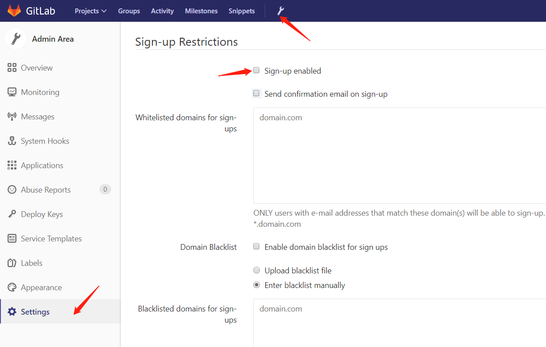Click the Appearance palette icon
This screenshot has height=347, width=546.
pyautogui.click(x=12, y=288)
